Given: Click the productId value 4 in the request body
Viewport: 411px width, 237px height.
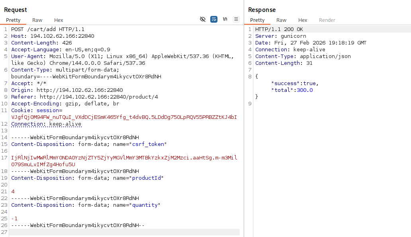Looking at the screenshot, I should [13, 192].
